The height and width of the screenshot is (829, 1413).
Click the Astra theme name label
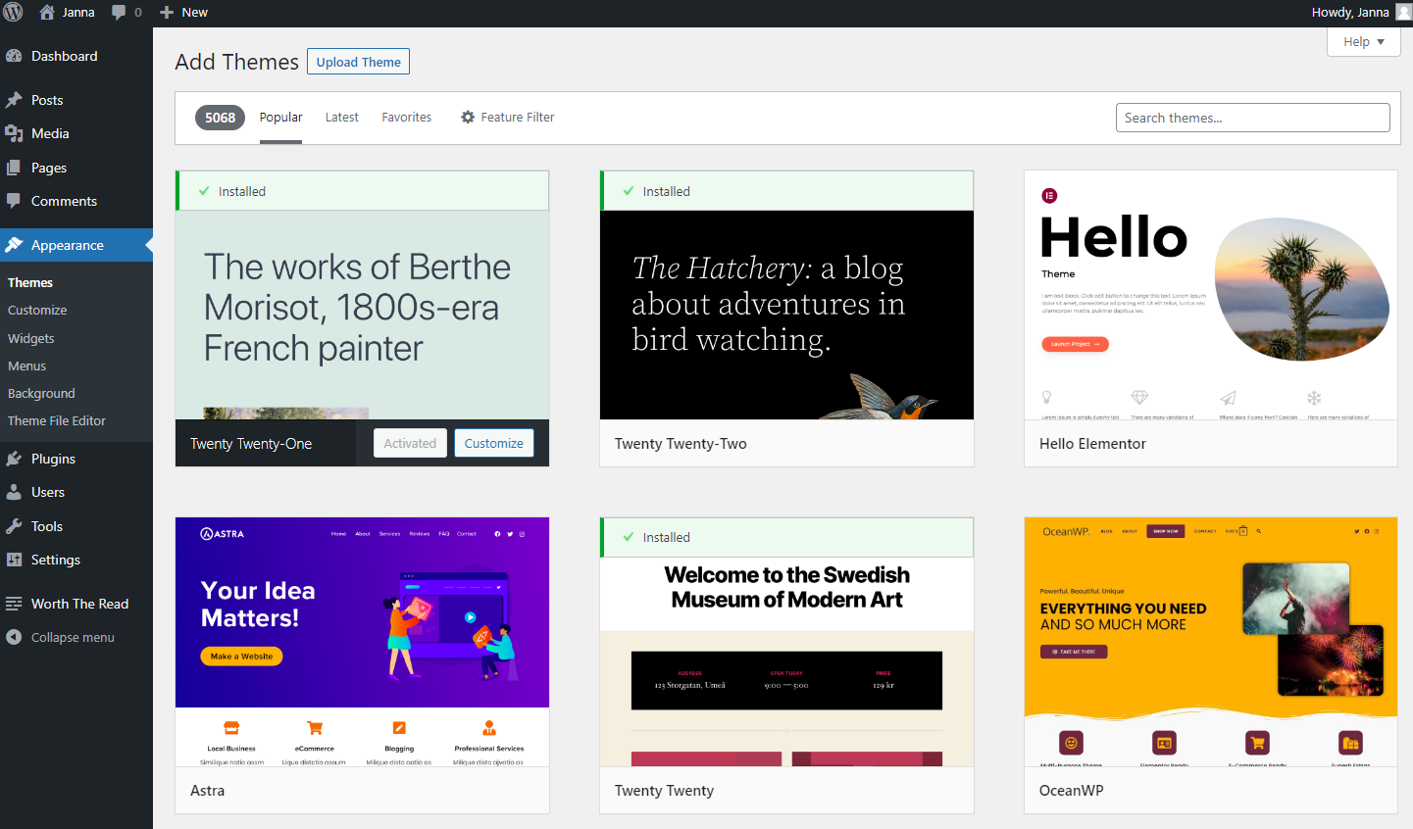click(207, 791)
